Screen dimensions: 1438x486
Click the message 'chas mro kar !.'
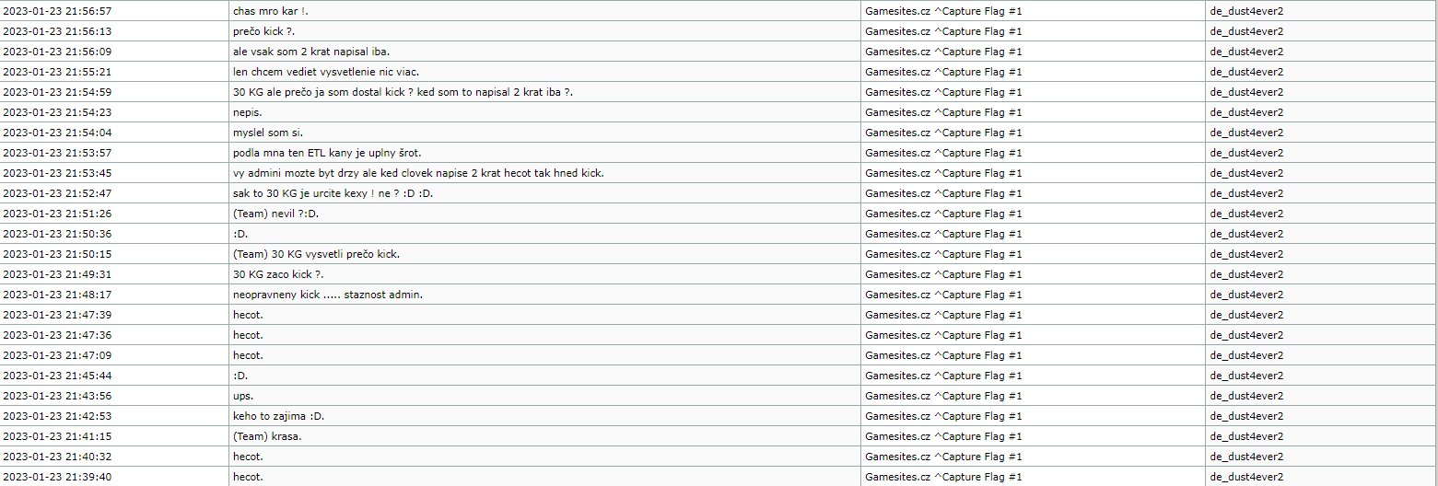click(x=271, y=11)
